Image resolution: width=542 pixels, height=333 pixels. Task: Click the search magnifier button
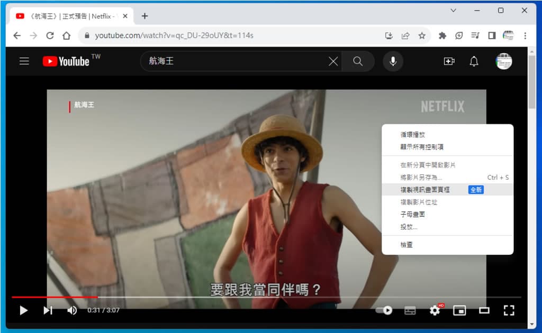click(x=358, y=61)
